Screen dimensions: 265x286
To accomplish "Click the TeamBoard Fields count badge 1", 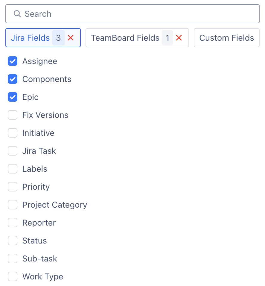I will (x=167, y=38).
